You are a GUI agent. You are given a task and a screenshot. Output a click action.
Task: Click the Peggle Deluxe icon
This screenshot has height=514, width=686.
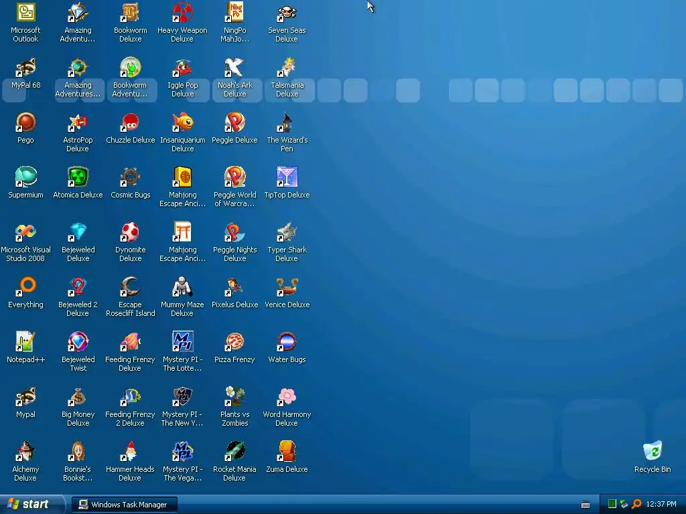click(235, 122)
